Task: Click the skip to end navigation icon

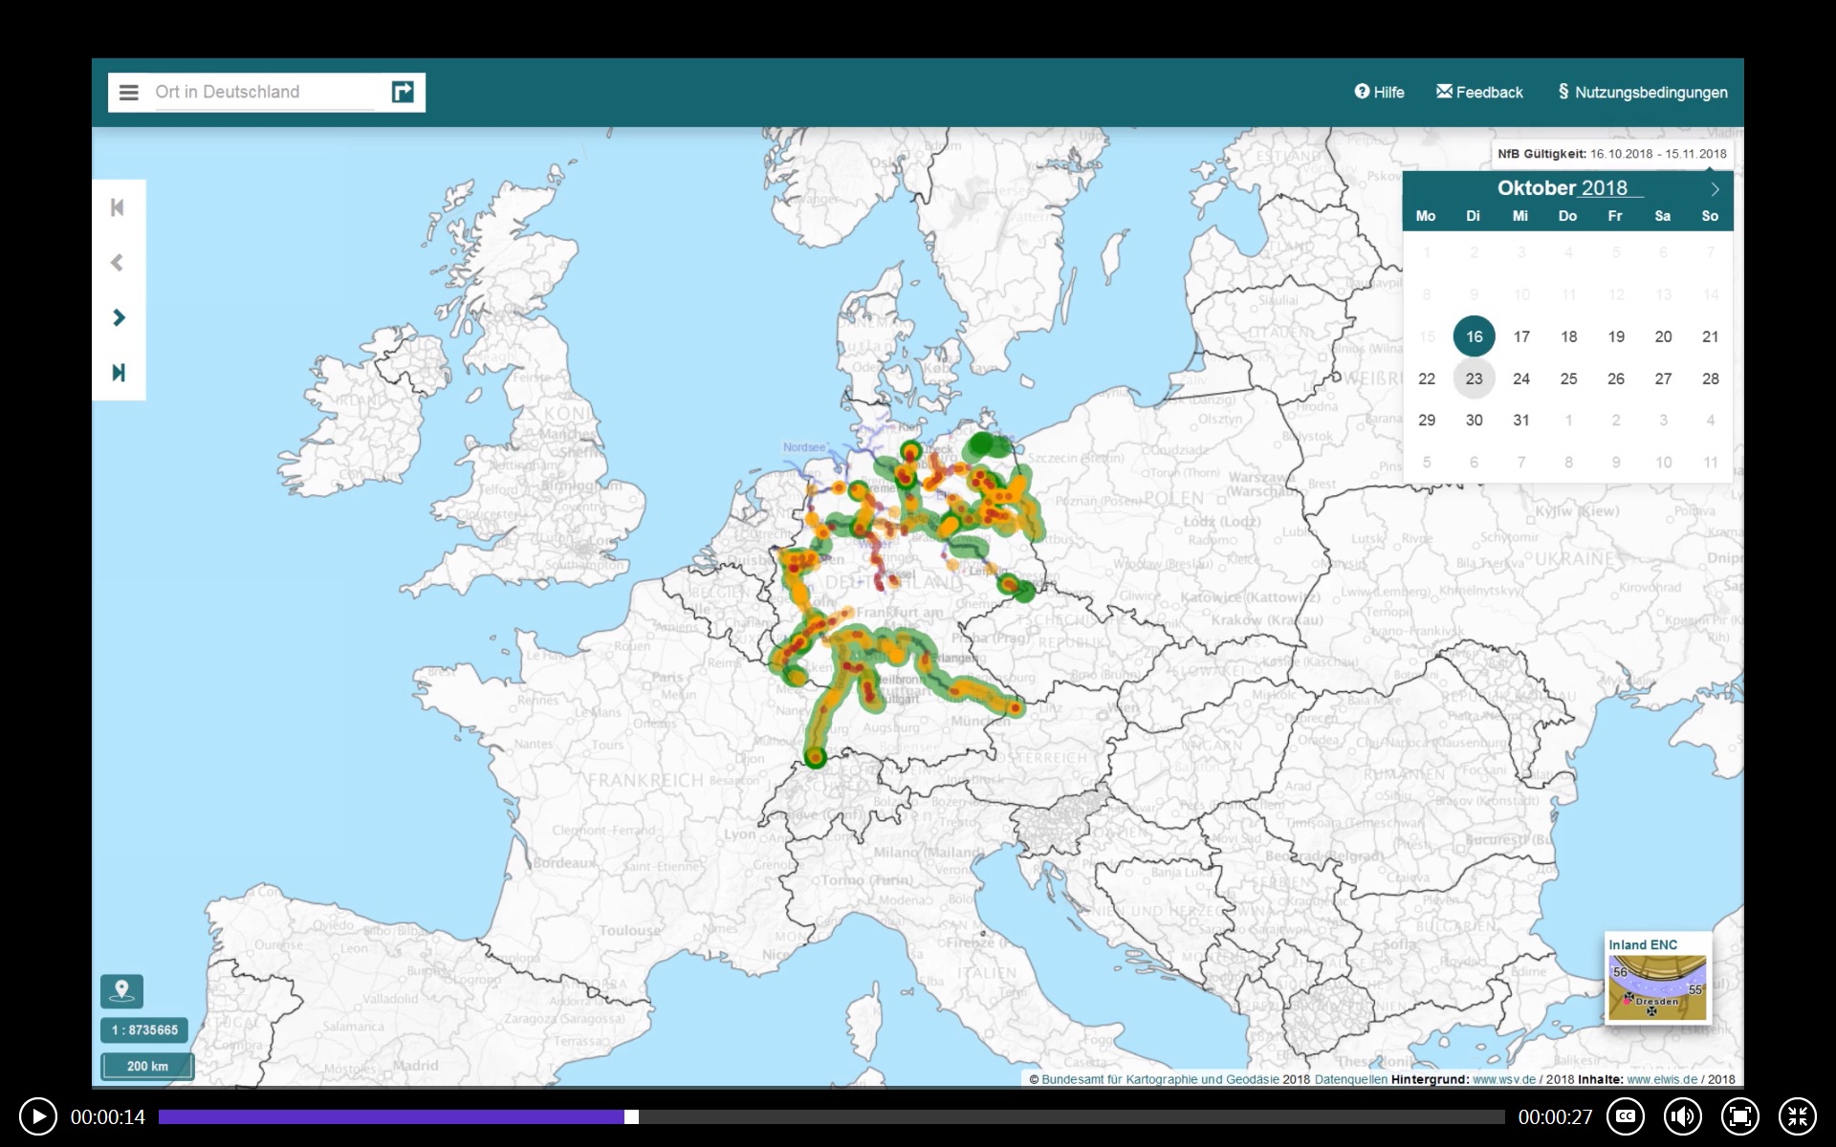Action: point(119,371)
